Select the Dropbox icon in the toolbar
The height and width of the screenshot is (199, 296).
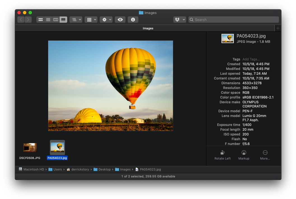(x=178, y=20)
